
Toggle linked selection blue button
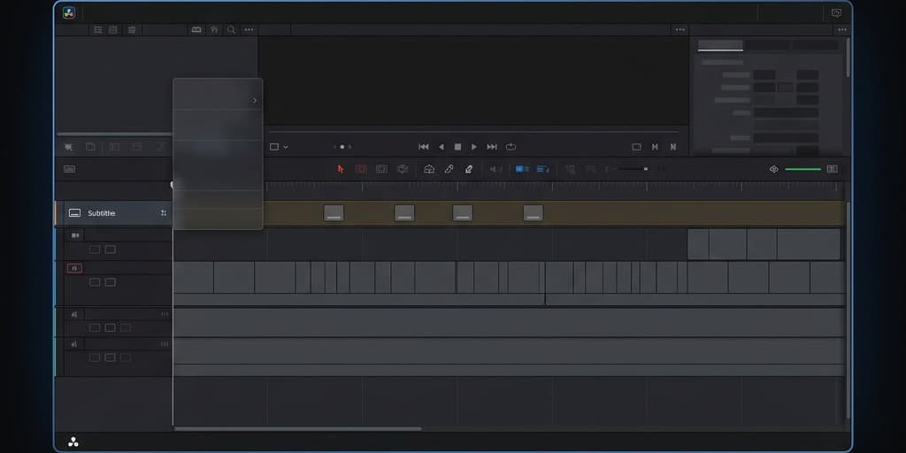(x=542, y=169)
